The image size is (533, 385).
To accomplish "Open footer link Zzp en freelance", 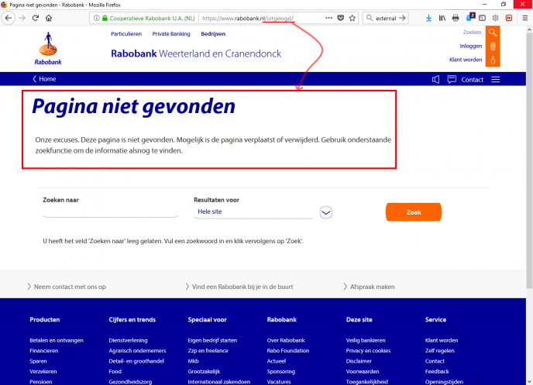I will click(x=208, y=351).
